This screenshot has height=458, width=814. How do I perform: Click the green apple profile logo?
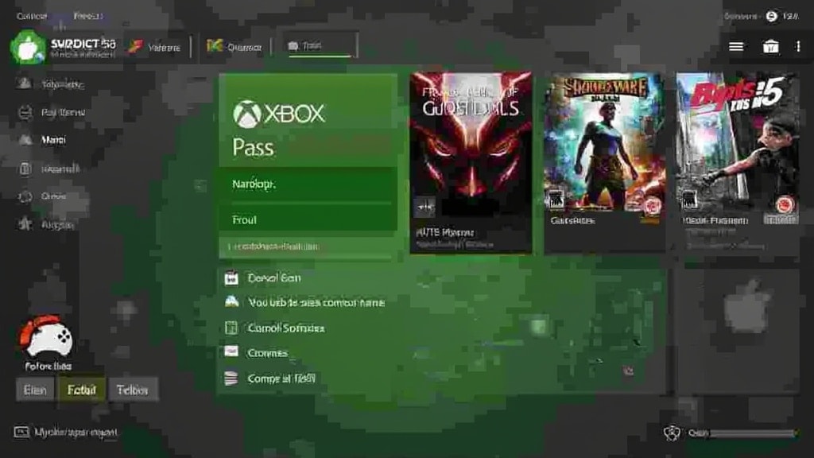tap(28, 47)
